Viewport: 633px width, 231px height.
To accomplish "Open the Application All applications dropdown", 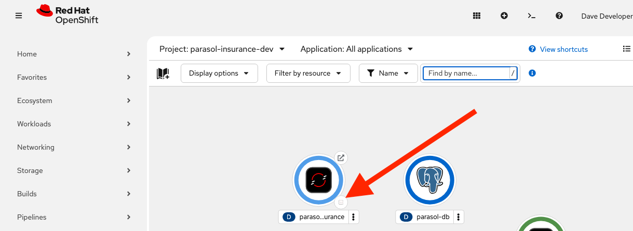I will point(357,49).
